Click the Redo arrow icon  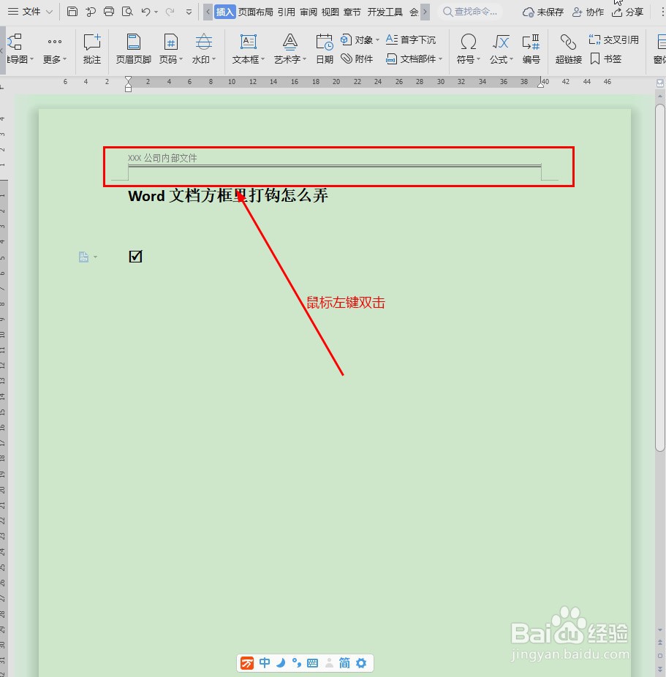(170, 12)
